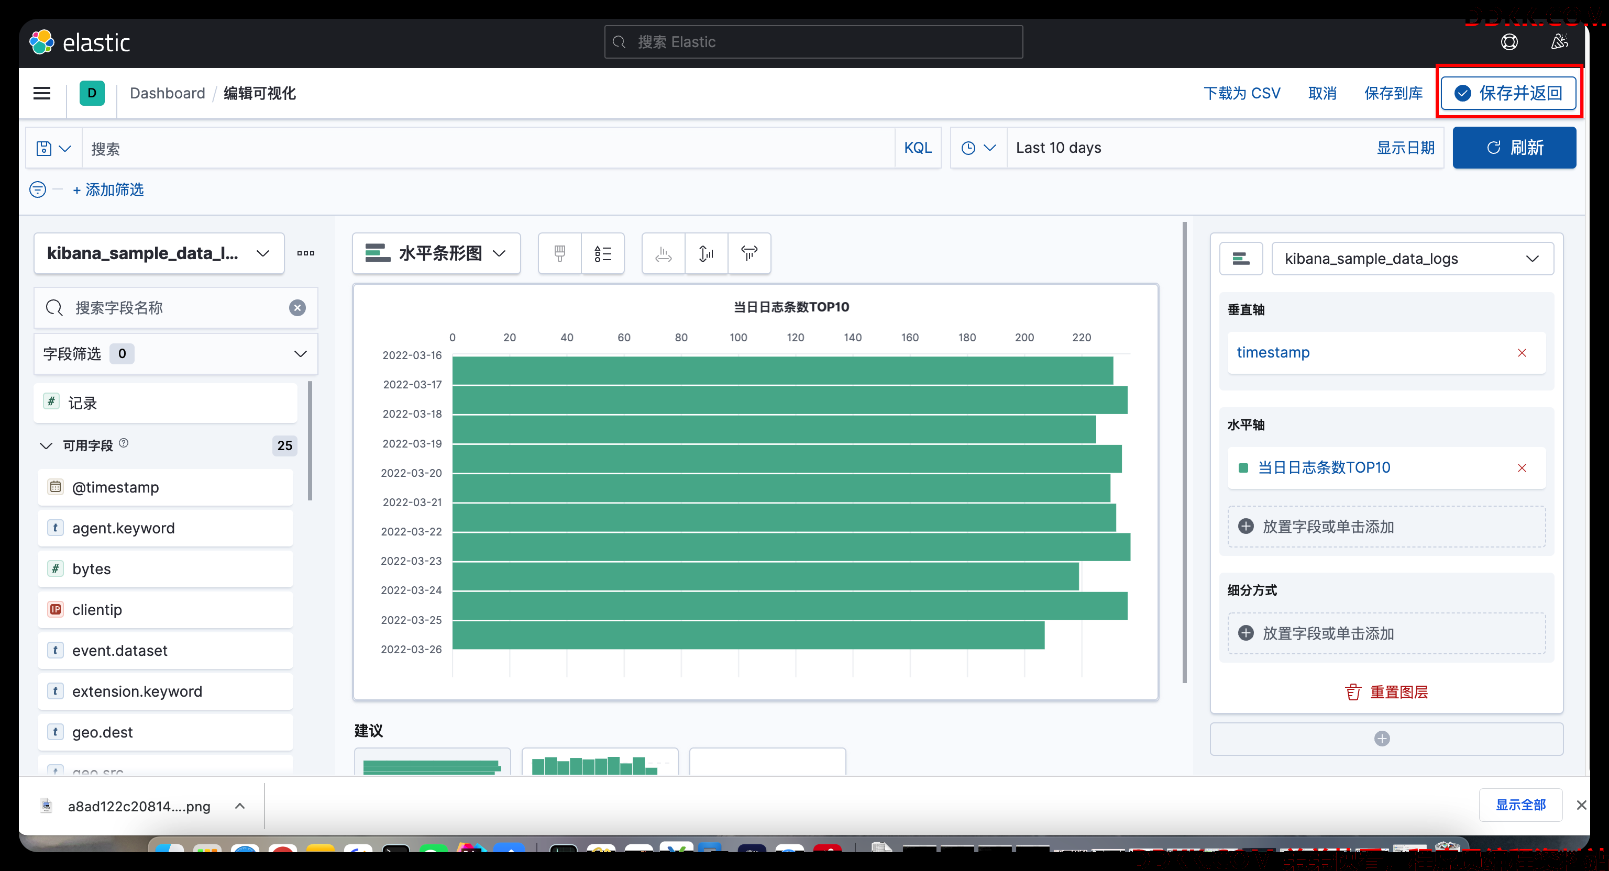Change 水平条形图 chart type
Viewport: 1609px width, 871px height.
436,253
